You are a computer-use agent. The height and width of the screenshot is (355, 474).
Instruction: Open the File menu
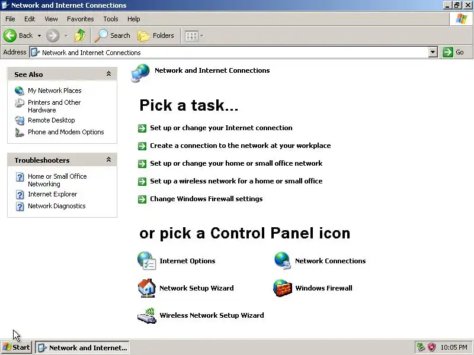[x=10, y=19]
